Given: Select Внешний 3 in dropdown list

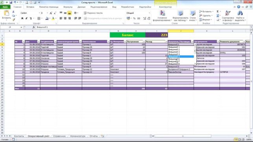Looking at the screenshot, I should [174, 52].
